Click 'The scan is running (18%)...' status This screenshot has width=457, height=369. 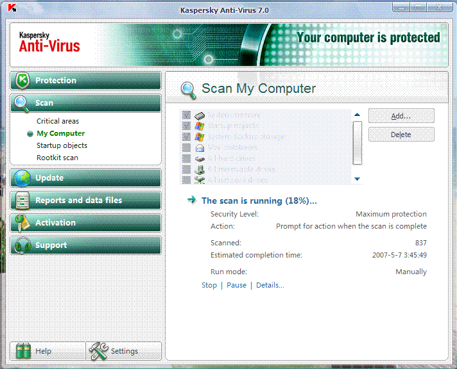coord(259,201)
